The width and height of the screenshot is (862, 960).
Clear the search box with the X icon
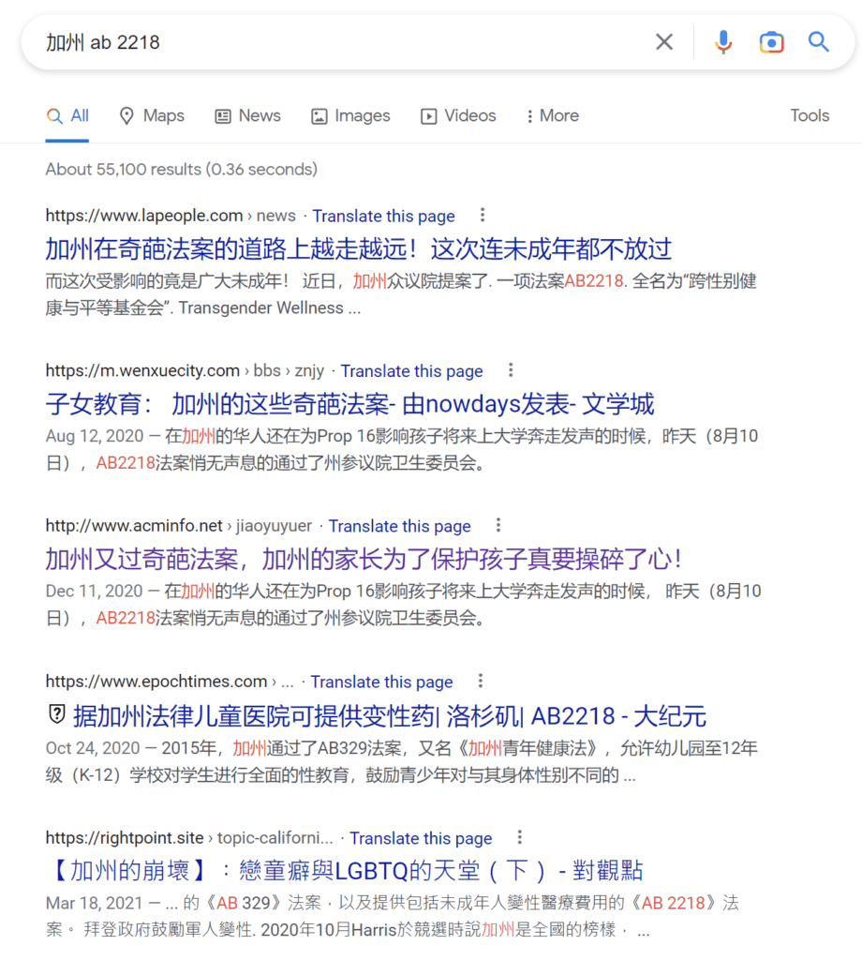pos(664,42)
